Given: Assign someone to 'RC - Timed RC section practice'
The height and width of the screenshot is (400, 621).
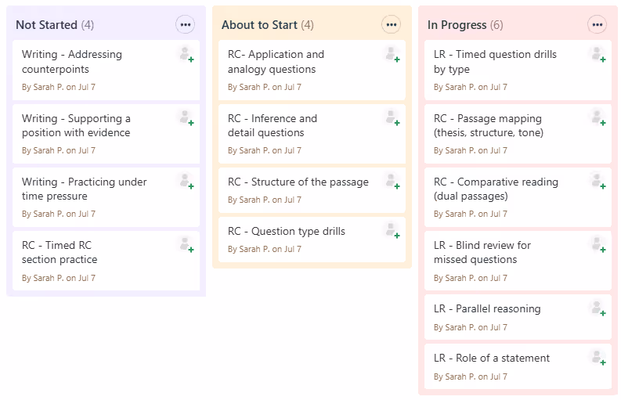Looking at the screenshot, I should point(186,245).
